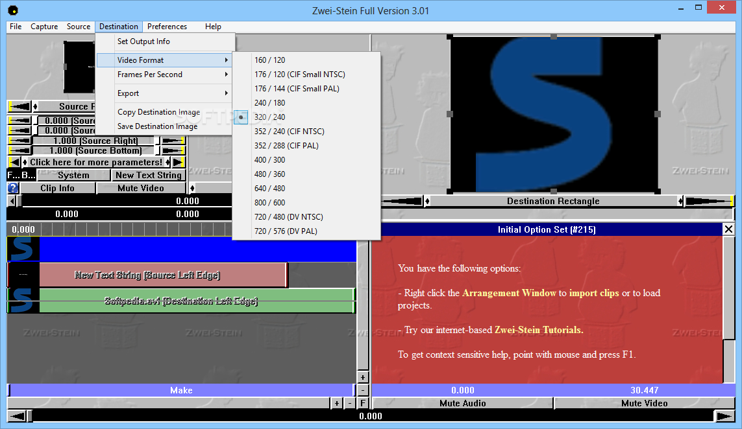Open the Source menu
The height and width of the screenshot is (429, 742).
pos(79,27)
